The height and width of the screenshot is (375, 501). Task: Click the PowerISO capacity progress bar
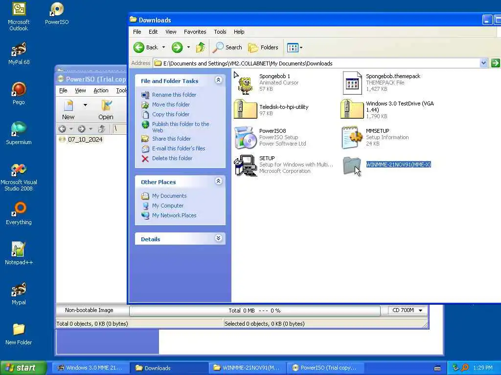254,311
